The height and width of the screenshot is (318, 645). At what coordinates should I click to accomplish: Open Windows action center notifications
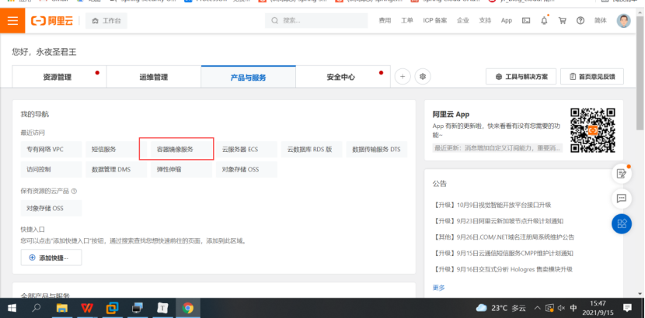(x=627, y=308)
